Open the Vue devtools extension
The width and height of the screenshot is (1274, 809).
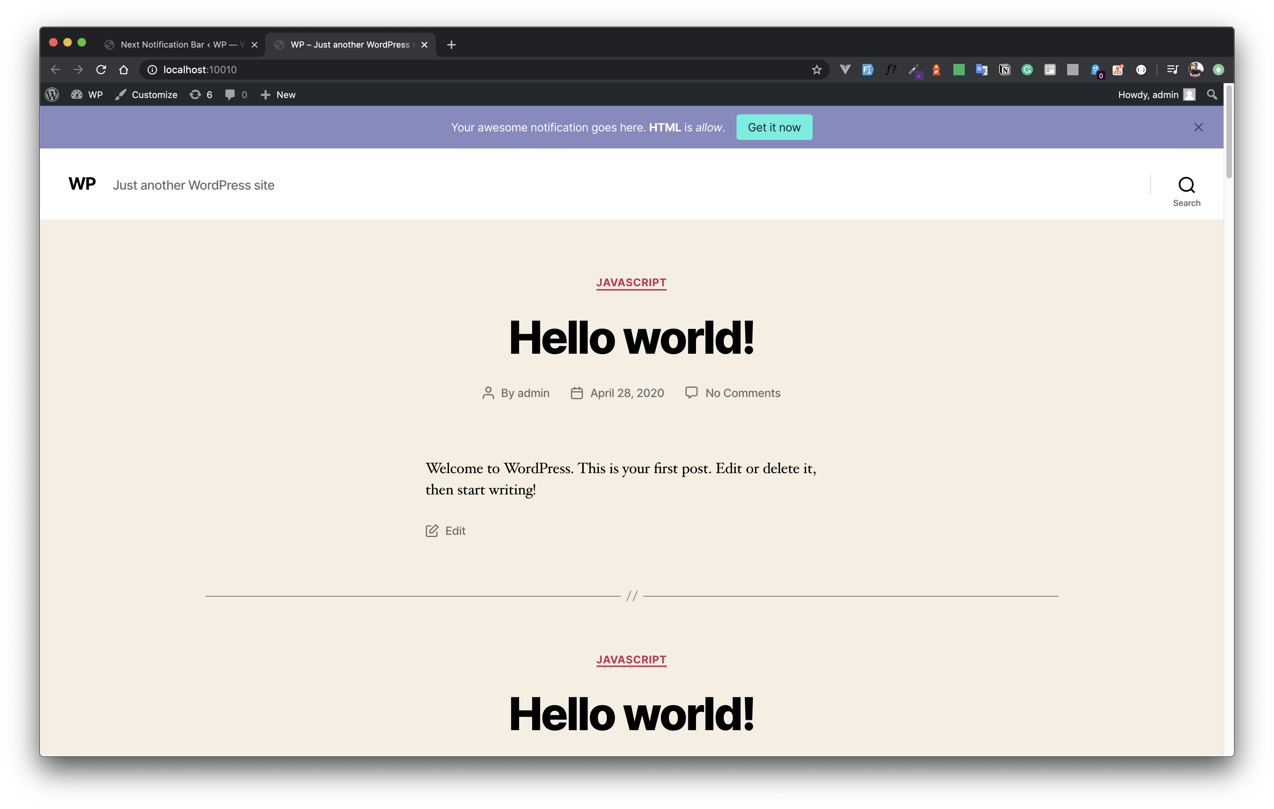click(845, 70)
